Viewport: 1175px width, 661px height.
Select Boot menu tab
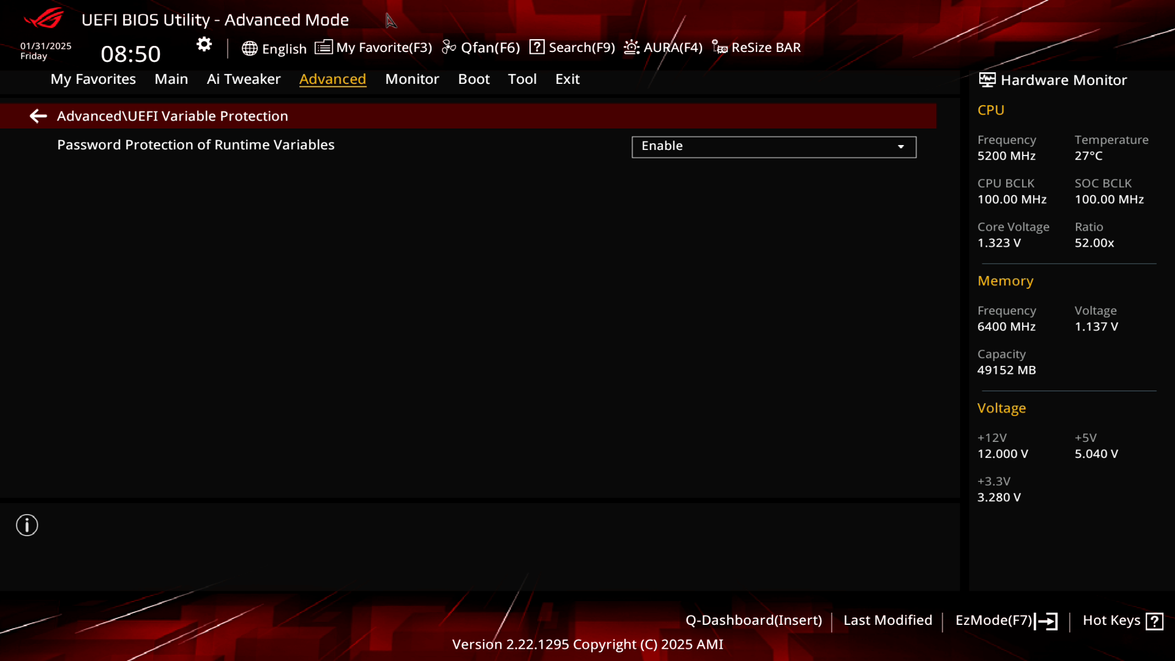tap(474, 78)
